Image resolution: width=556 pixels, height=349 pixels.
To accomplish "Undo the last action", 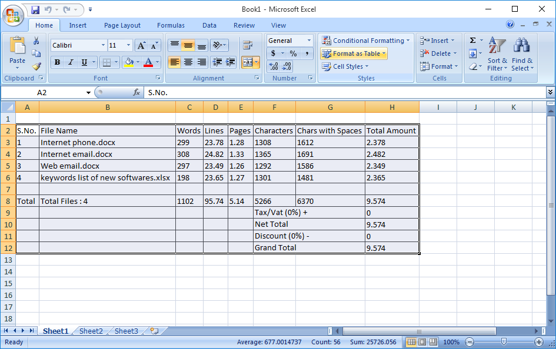I will click(x=48, y=9).
